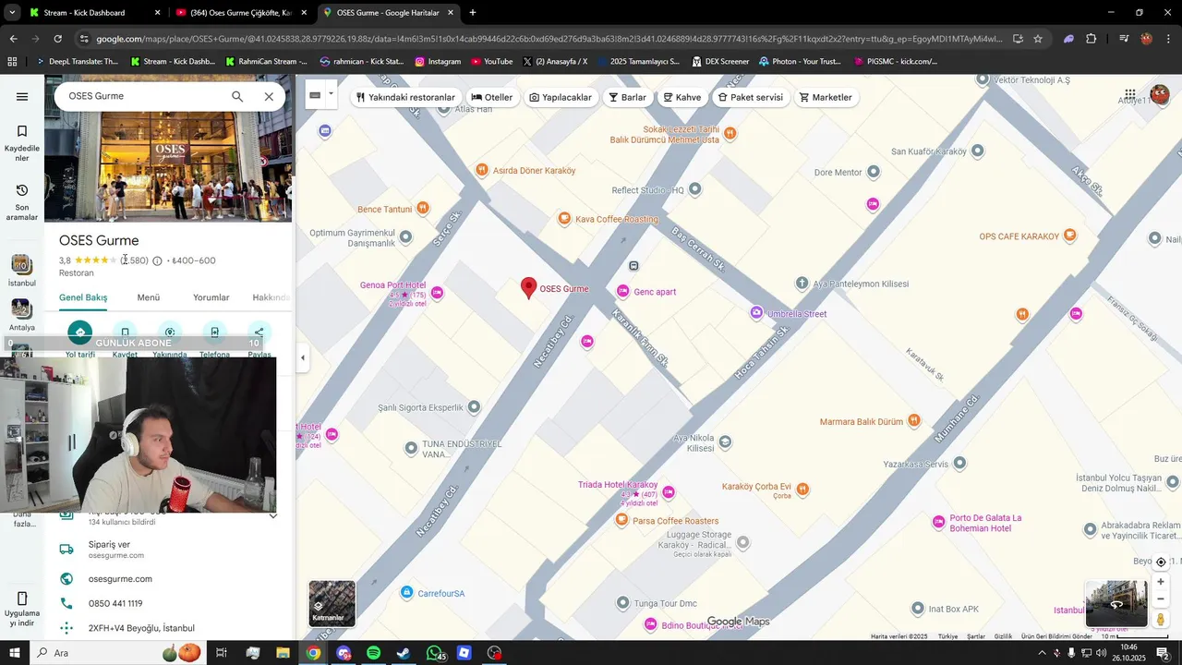Open the Instagram bookmark
This screenshot has width=1182, height=665.
click(x=438, y=62)
